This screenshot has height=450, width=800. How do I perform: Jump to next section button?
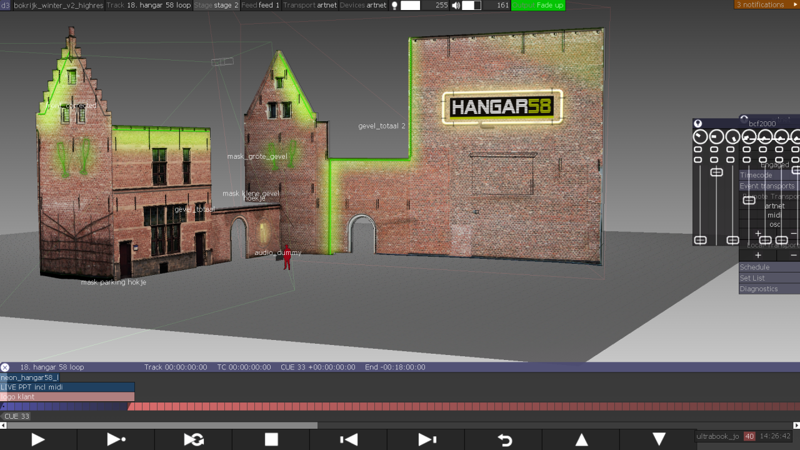point(426,439)
